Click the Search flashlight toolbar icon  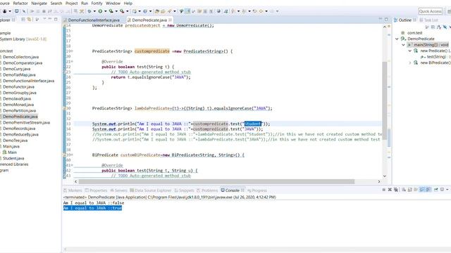[169, 11]
